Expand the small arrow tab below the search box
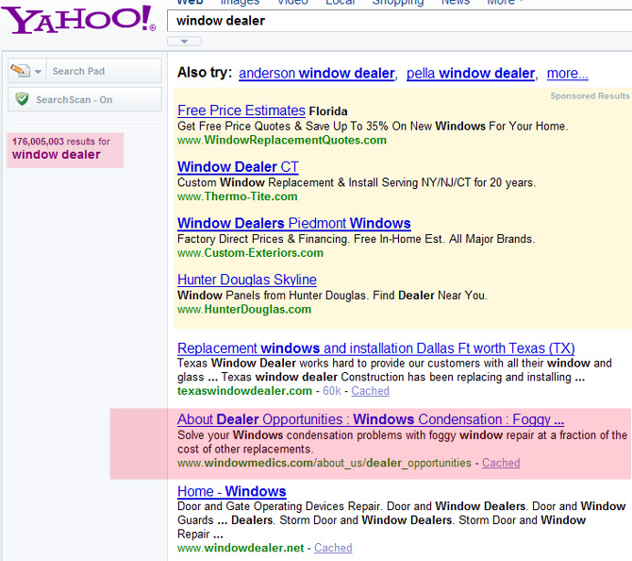 click(x=184, y=42)
